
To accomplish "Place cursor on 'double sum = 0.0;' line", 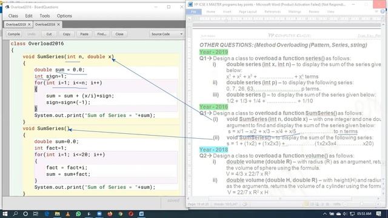I will coord(59,70).
